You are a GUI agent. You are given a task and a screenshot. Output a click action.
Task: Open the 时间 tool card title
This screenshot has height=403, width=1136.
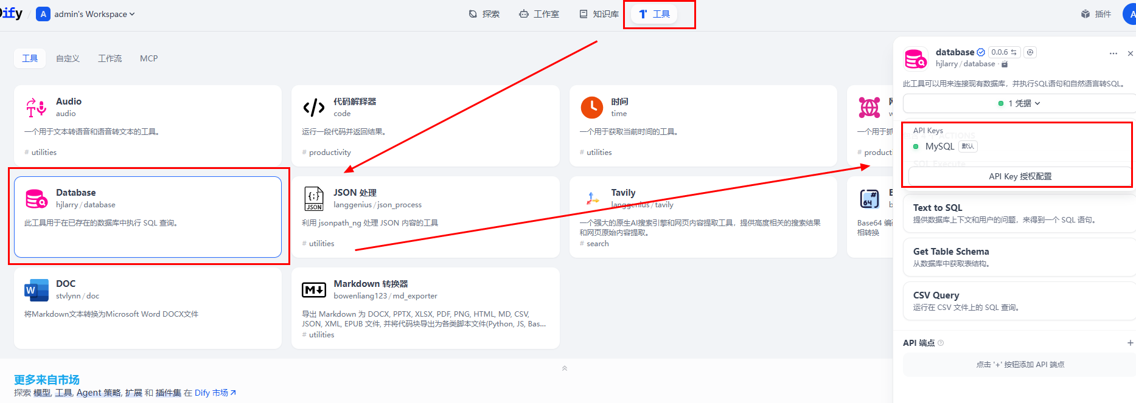tap(619, 102)
